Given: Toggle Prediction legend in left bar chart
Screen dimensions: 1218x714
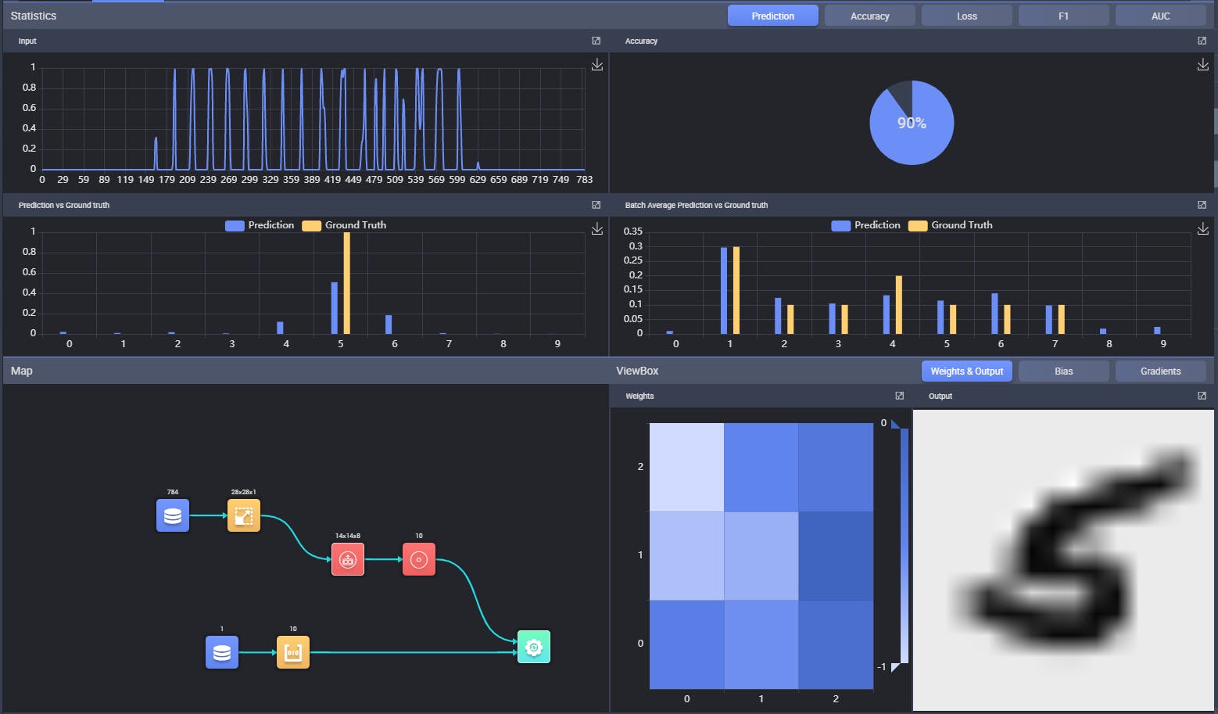Looking at the screenshot, I should [260, 225].
